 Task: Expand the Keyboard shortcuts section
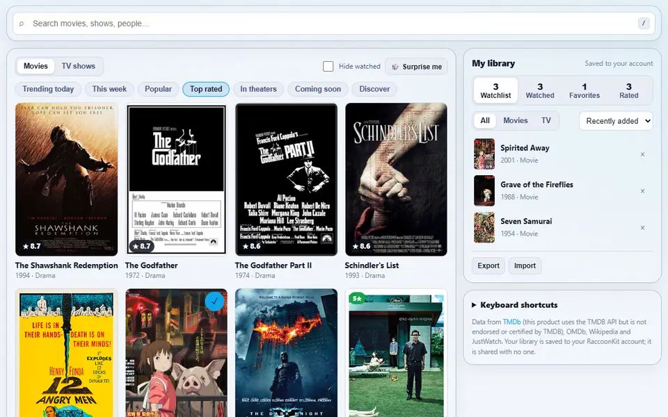(514, 305)
